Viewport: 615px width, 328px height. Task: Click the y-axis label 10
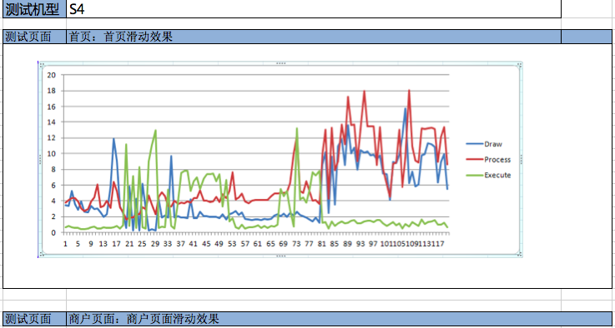(52, 154)
